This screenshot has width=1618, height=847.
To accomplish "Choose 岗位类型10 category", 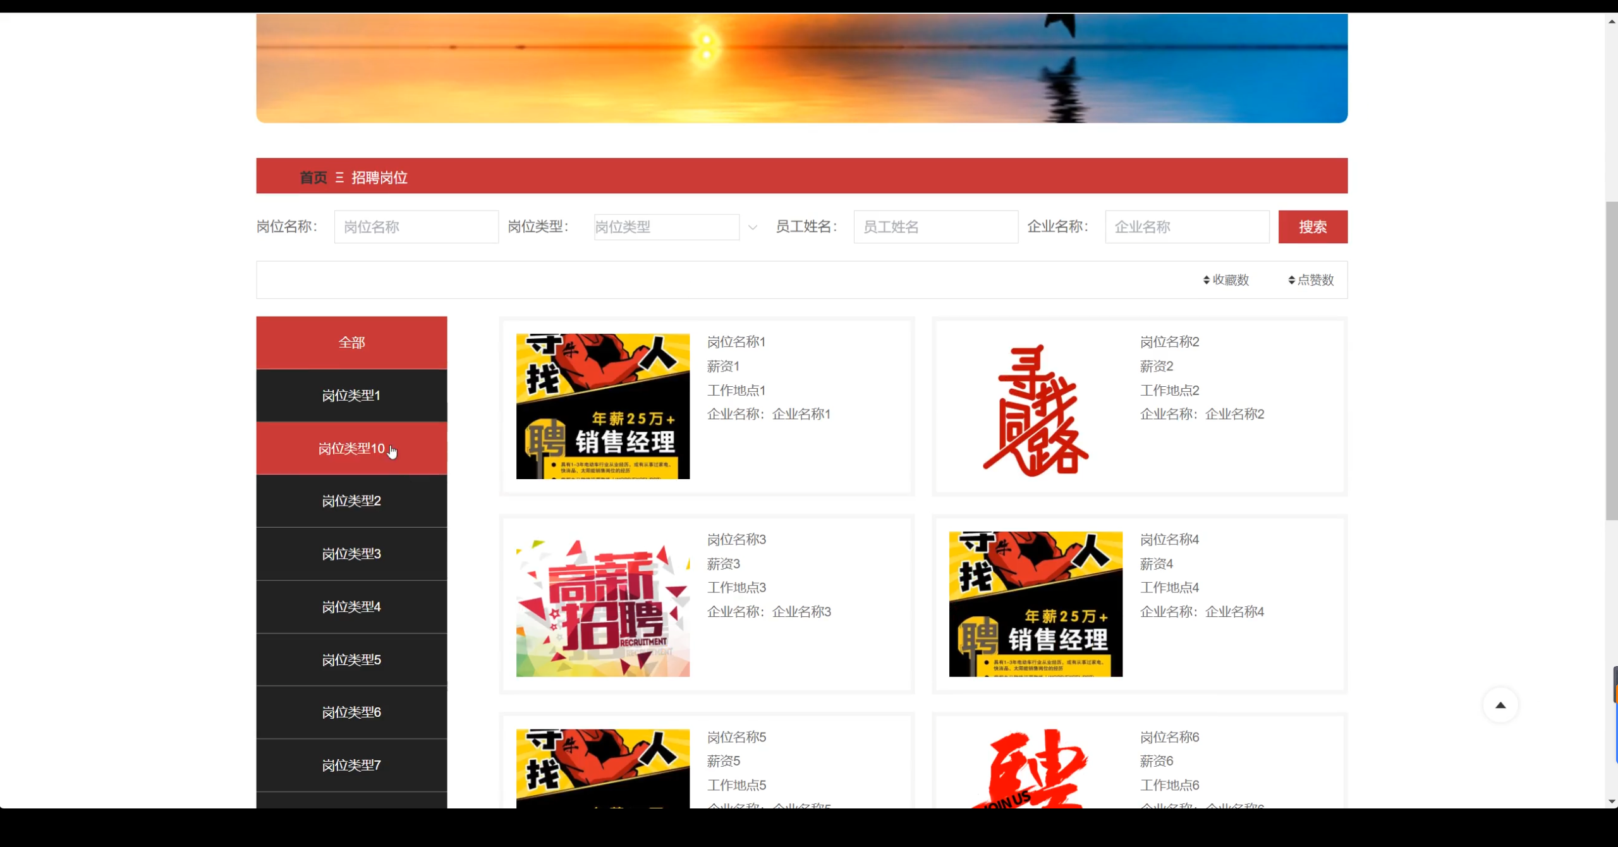I will pyautogui.click(x=351, y=449).
